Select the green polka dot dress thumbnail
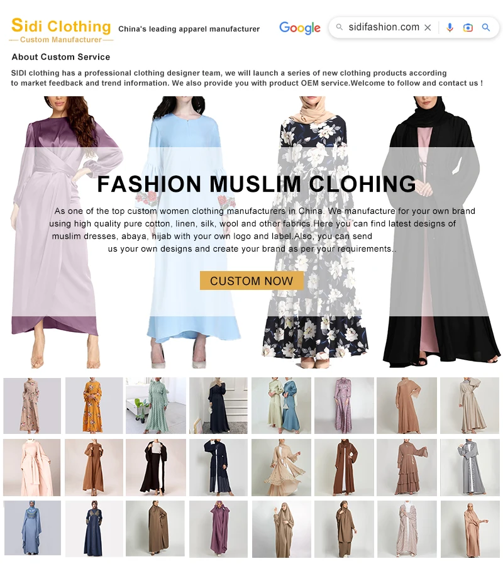This screenshot has width=503, height=566. pyautogui.click(x=156, y=406)
